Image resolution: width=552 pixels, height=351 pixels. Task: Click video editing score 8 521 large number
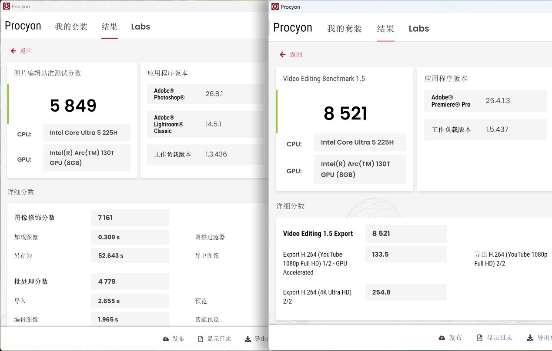point(345,113)
